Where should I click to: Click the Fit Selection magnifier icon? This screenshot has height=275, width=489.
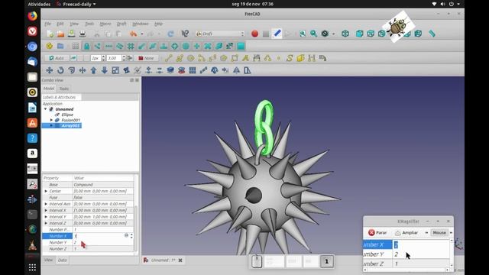313,34
